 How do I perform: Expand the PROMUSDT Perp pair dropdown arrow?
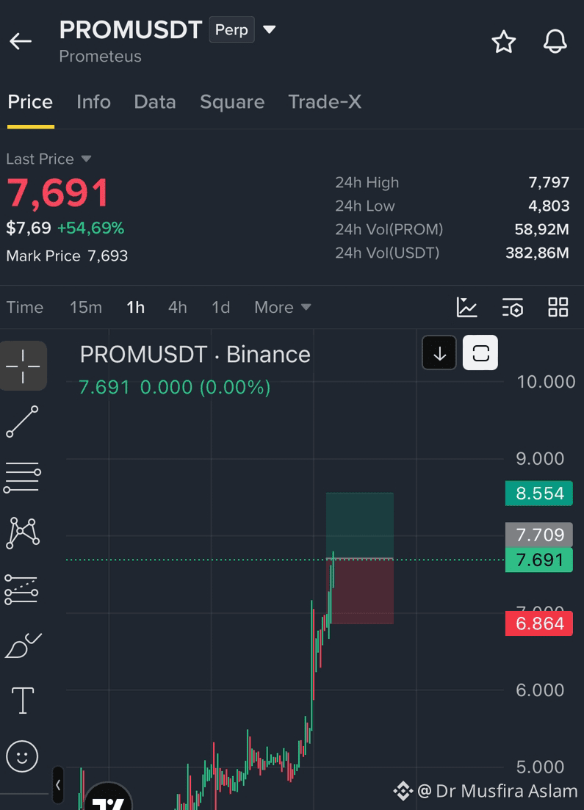pos(270,29)
